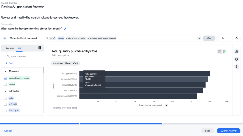Go Back to previous step

pyautogui.click(x=207, y=131)
